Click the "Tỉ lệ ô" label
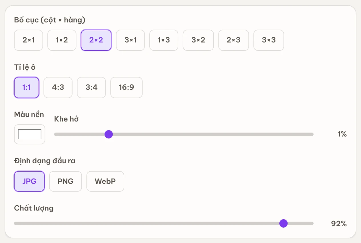Screen dimensions: 361x243 (25, 67)
